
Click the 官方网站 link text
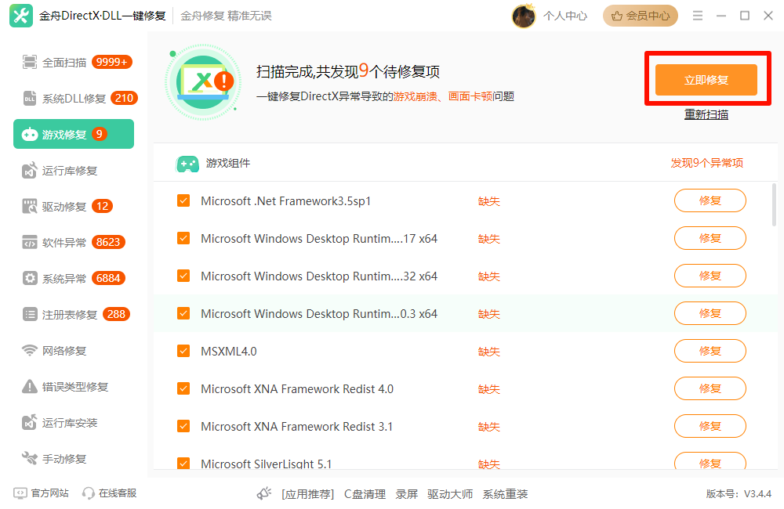[x=50, y=493]
